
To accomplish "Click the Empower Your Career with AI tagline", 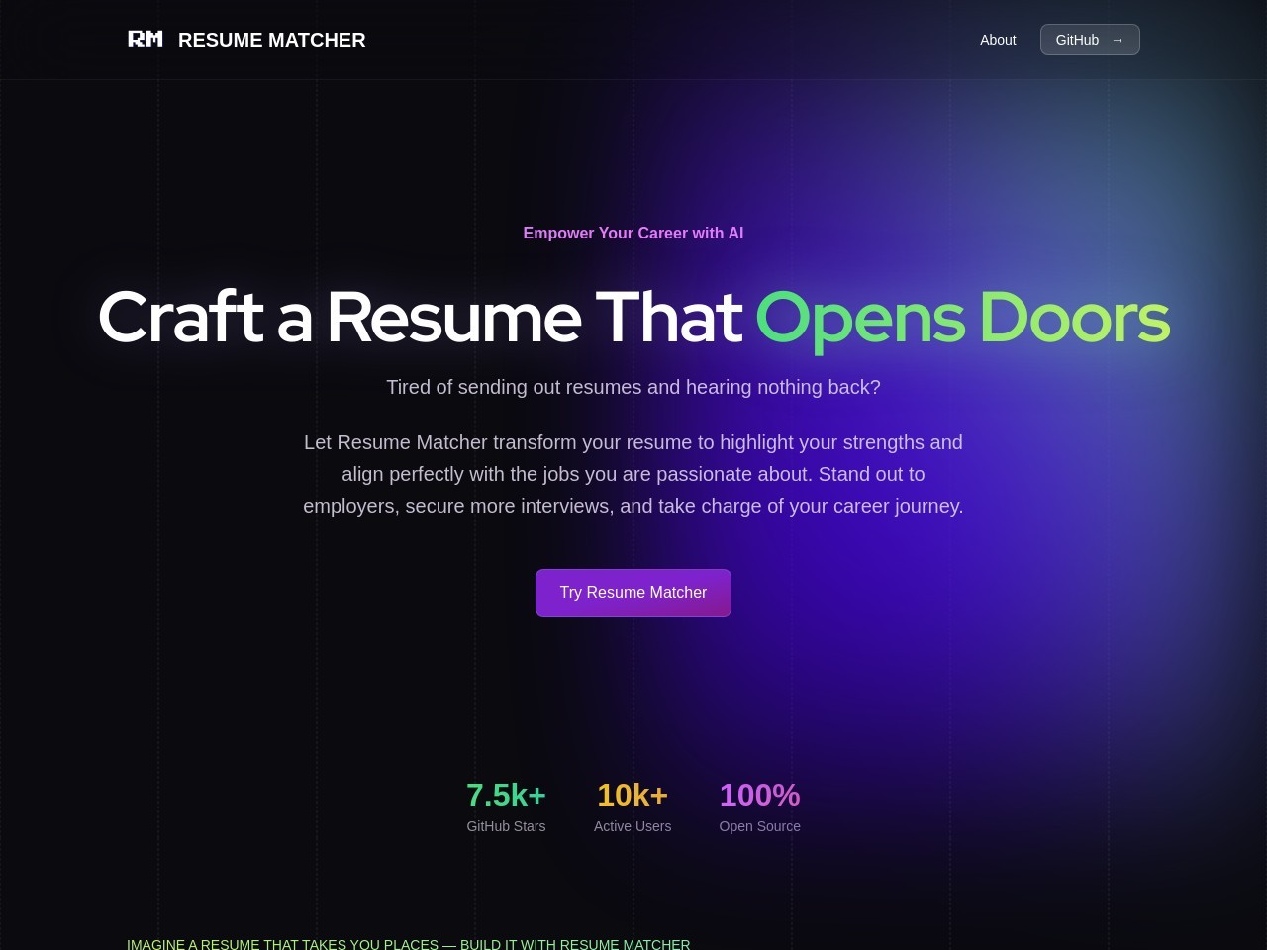I will point(633,234).
